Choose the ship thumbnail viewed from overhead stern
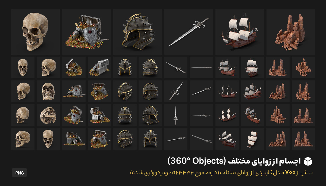This screenshot has height=186, width=326. (252, 139)
